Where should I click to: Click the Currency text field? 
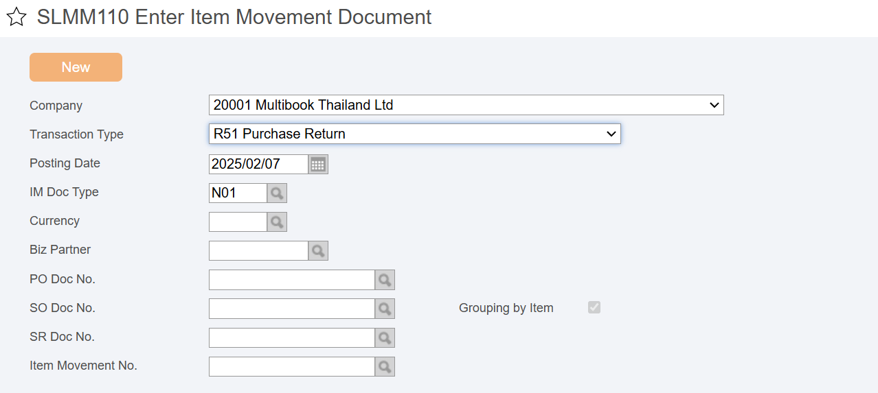point(238,222)
